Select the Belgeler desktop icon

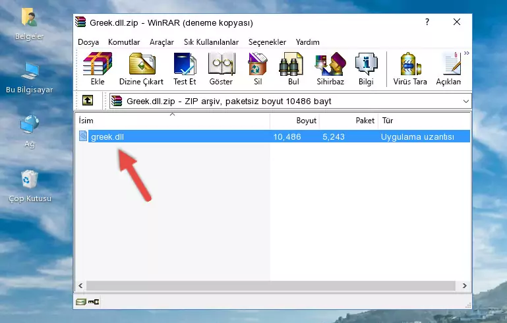pos(30,24)
